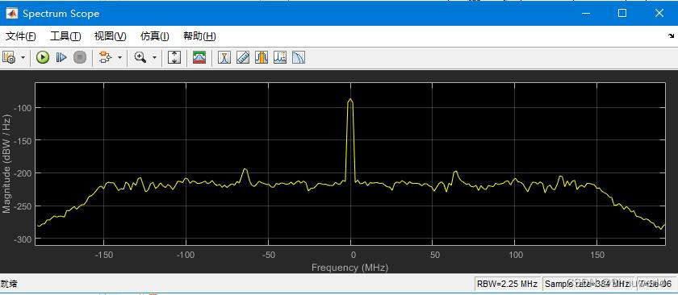678x295 pixels.
Task: Expand the configuration properties dropdown arrow
Action: point(23,57)
